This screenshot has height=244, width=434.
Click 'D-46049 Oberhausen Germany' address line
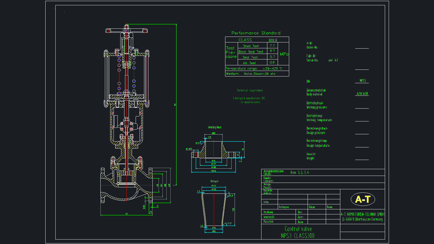(362, 219)
